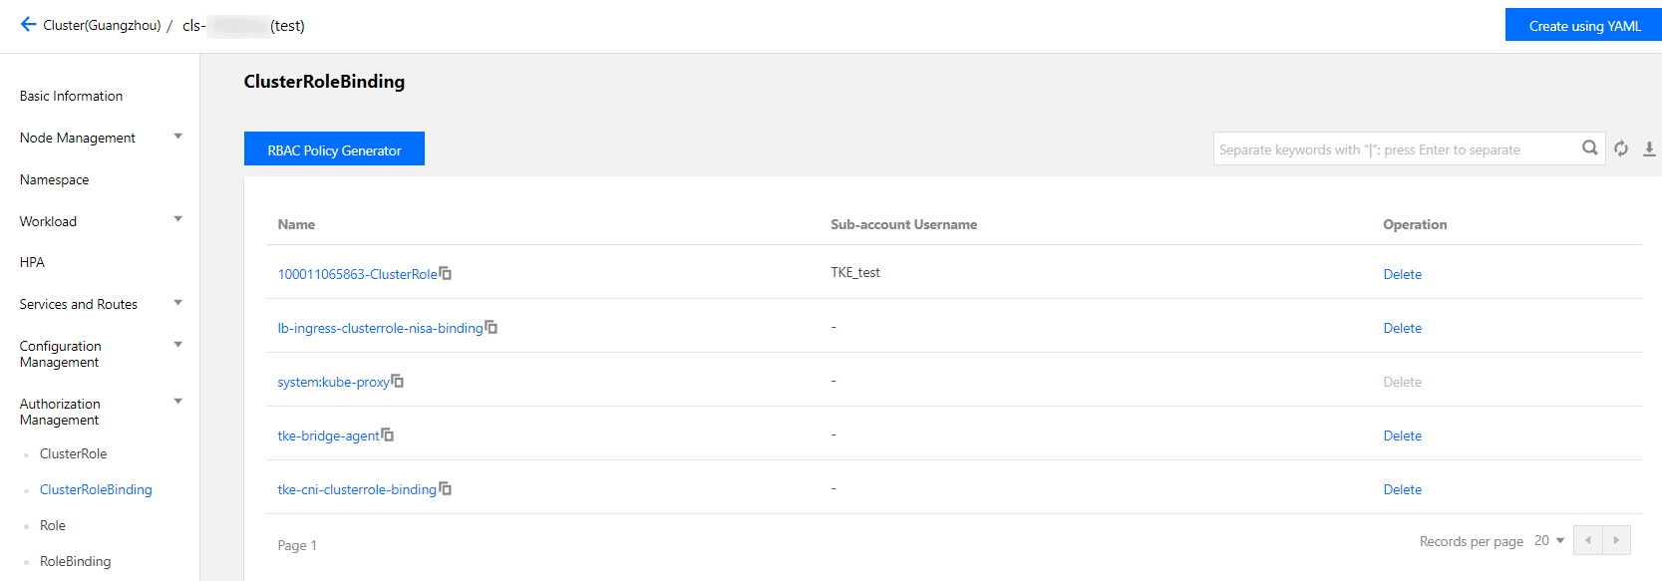The height and width of the screenshot is (581, 1662).
Task: Expand the Workload menu
Action: (177, 219)
